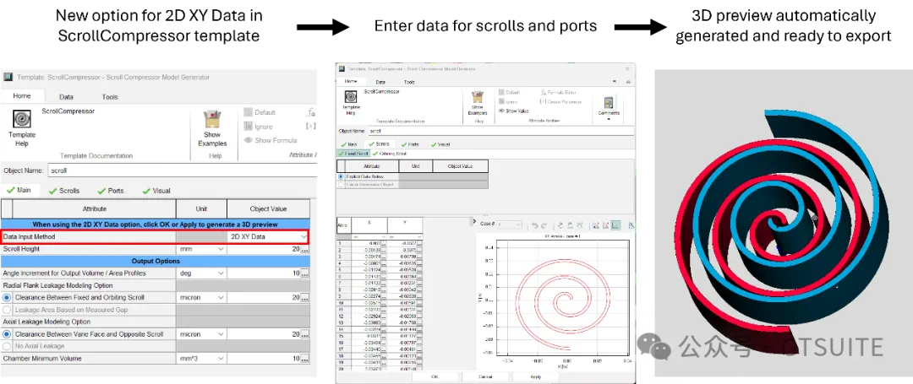Select Fixed Scroll sub-tab
Viewport: 913px width, 384px height.
pyautogui.click(x=353, y=154)
